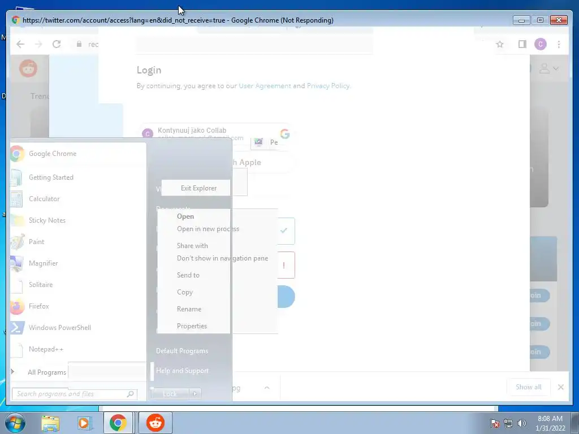Click the Windows Start orb
Screen dimensions: 579x434
tap(15, 423)
